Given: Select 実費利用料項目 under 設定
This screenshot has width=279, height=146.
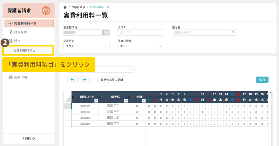Looking at the screenshot, I should 24,50.
